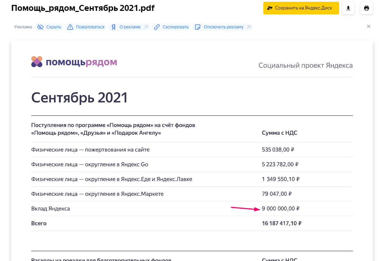Select value 9 000 000,00 ₽
Image resolution: width=382 pixels, height=261 pixels.
click(281, 209)
